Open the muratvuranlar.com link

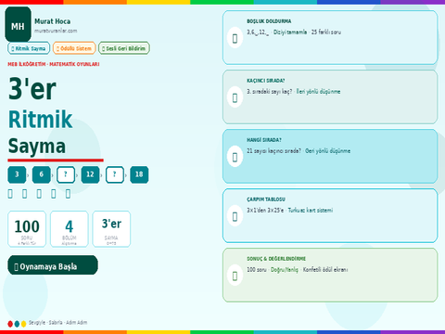pyautogui.click(x=56, y=31)
